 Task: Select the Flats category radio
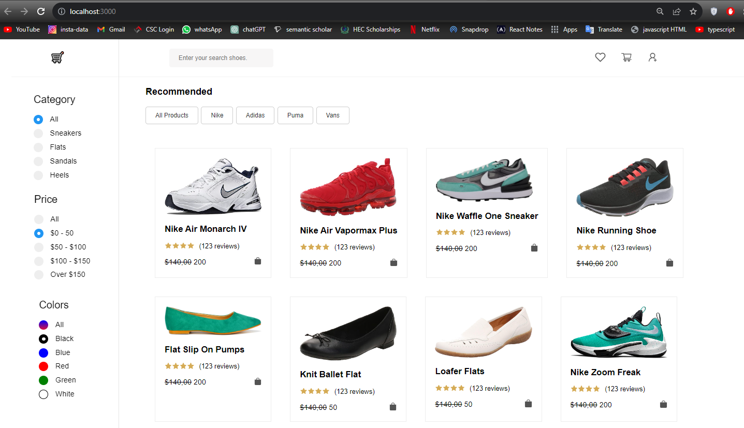click(x=38, y=147)
